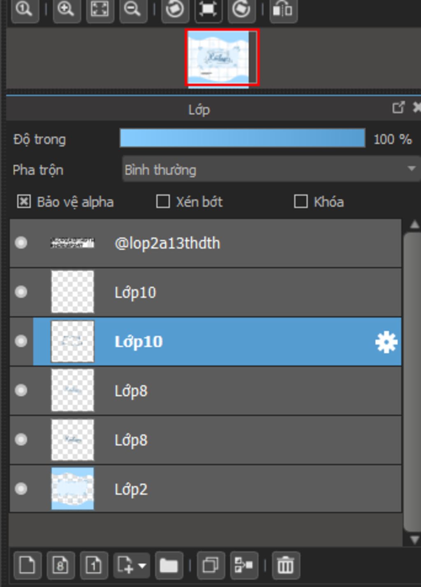Enable Xén bớt checkbox

(163, 201)
